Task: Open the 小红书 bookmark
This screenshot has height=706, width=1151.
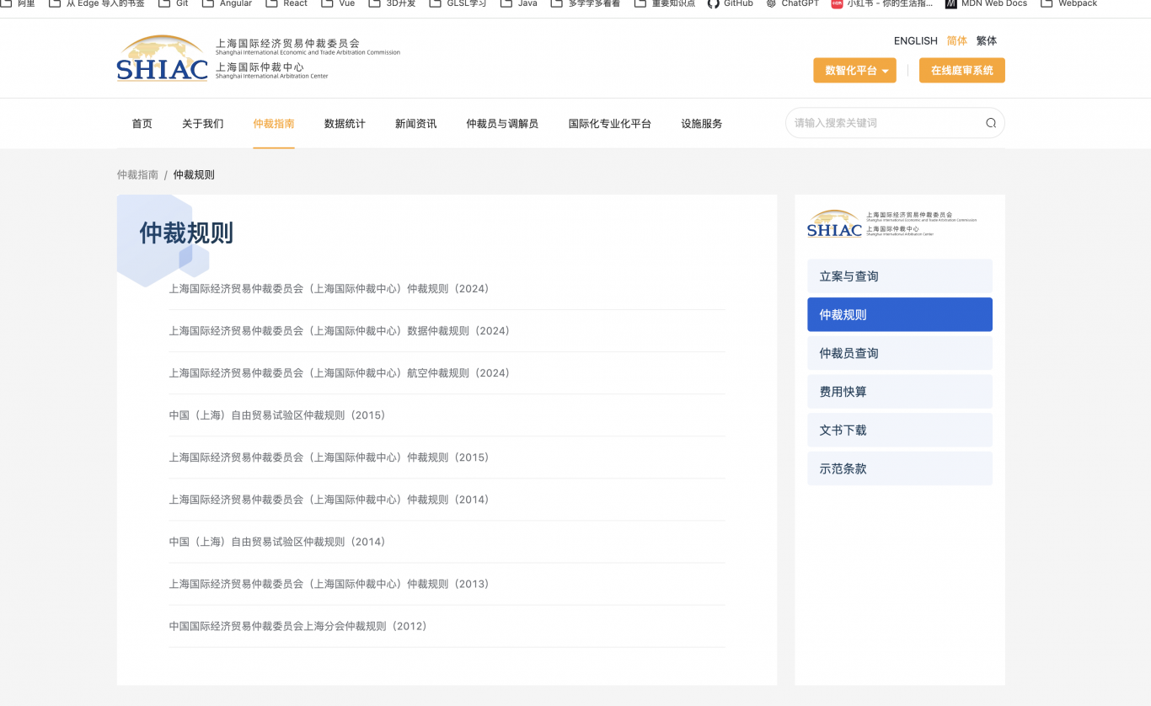Action: (882, 3)
